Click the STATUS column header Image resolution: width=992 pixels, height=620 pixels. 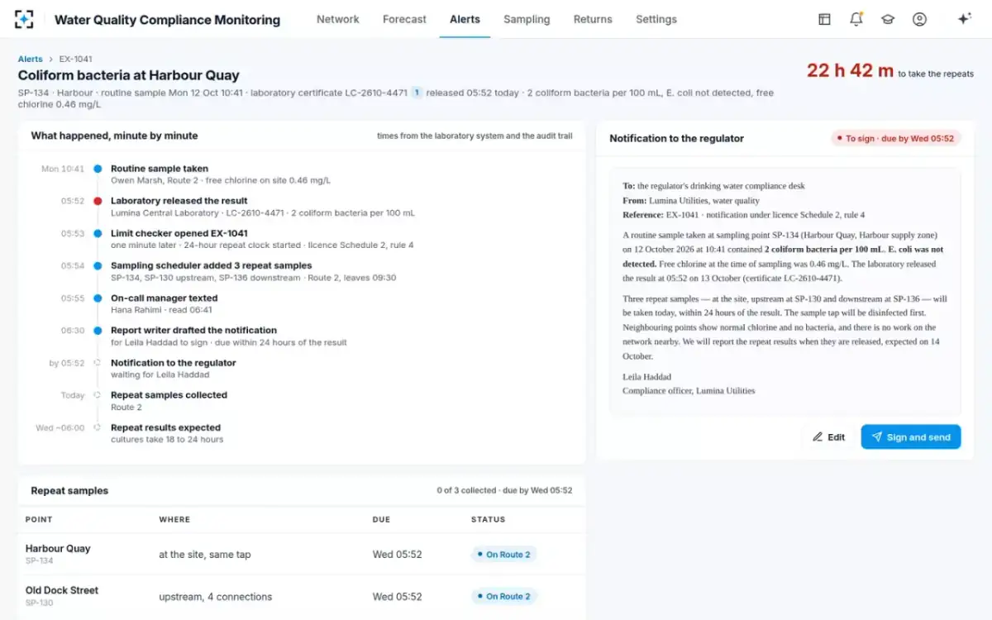click(488, 520)
